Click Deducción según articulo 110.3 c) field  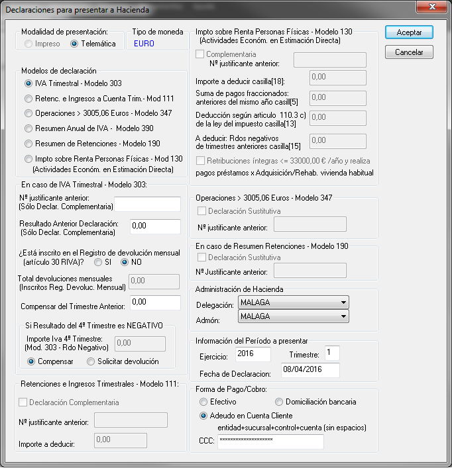point(338,118)
